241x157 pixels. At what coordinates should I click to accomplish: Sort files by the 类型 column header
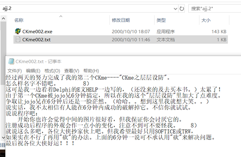161,20
